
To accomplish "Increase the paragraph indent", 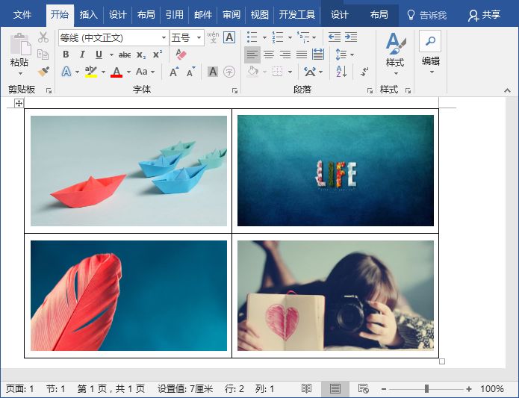I will 350,37.
